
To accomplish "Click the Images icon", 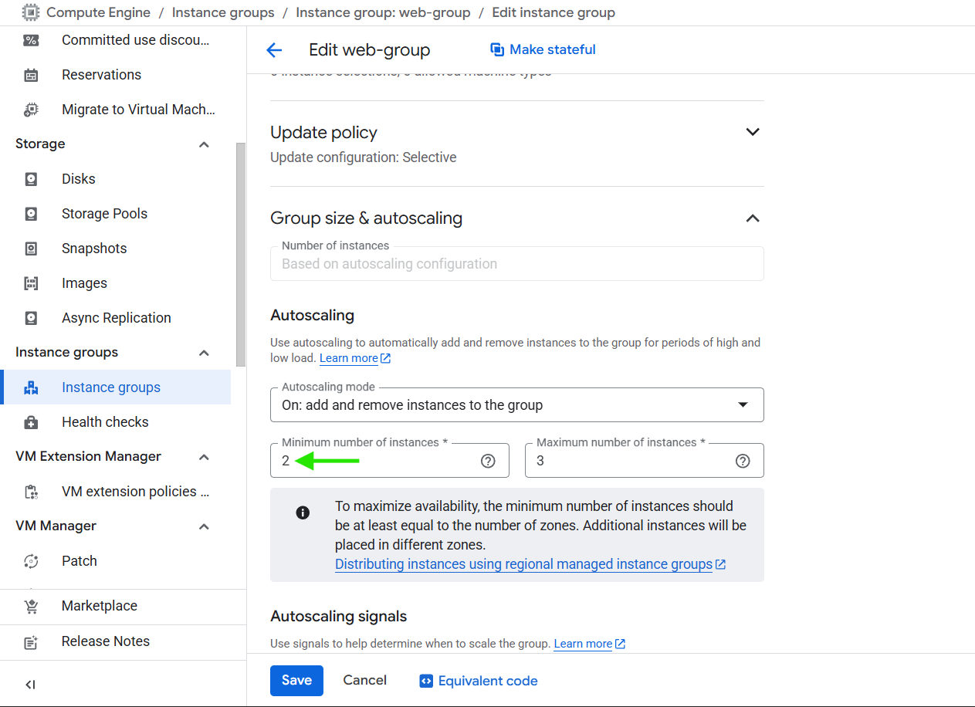I will 31,283.
